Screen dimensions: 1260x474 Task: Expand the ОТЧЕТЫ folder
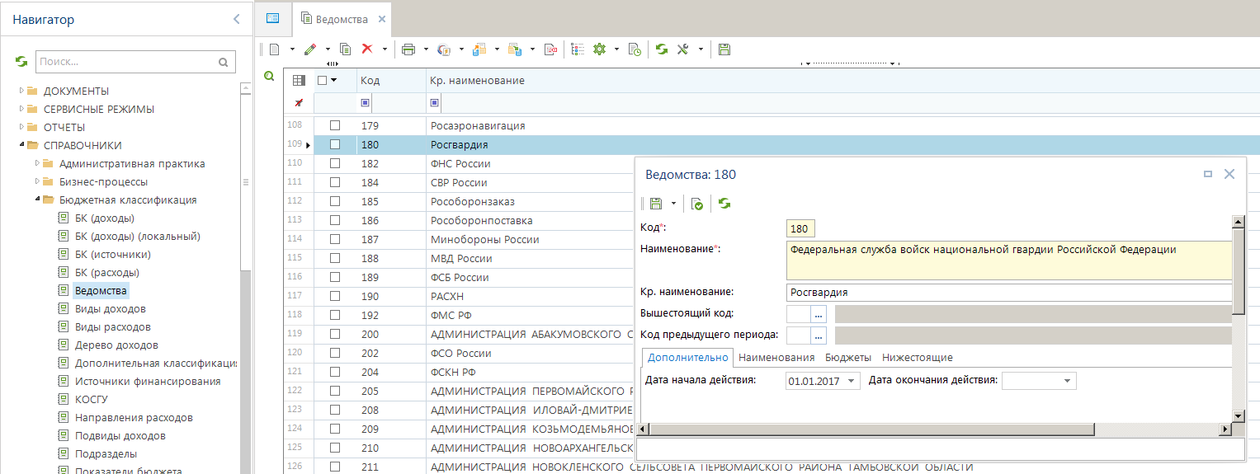tap(22, 127)
